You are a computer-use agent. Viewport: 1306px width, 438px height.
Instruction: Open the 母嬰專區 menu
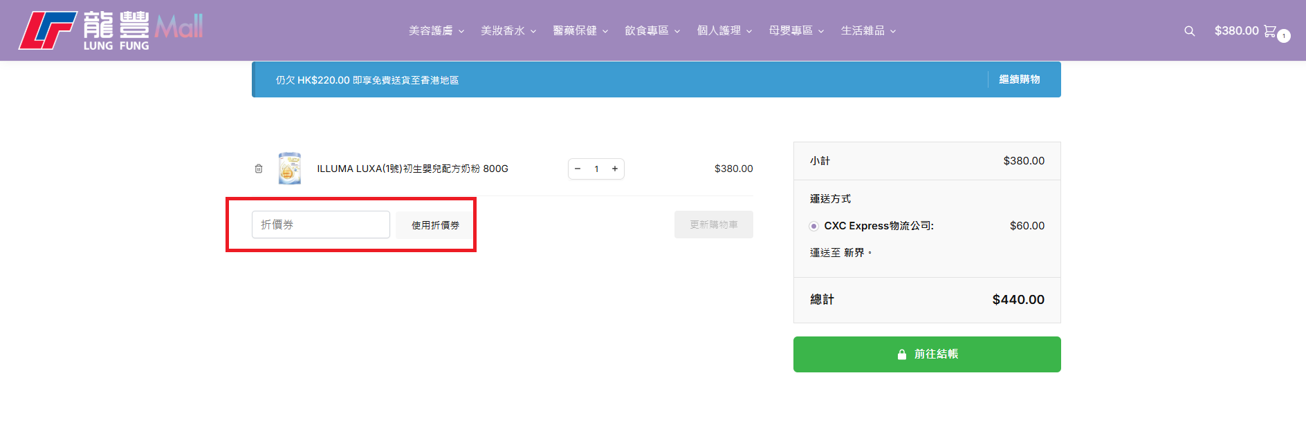point(795,31)
